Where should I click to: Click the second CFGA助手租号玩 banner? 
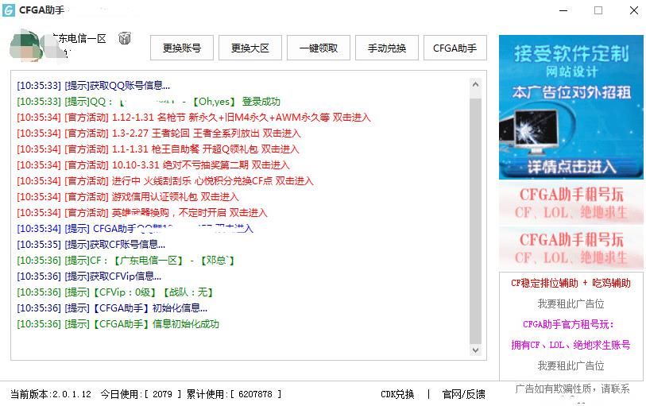571,249
